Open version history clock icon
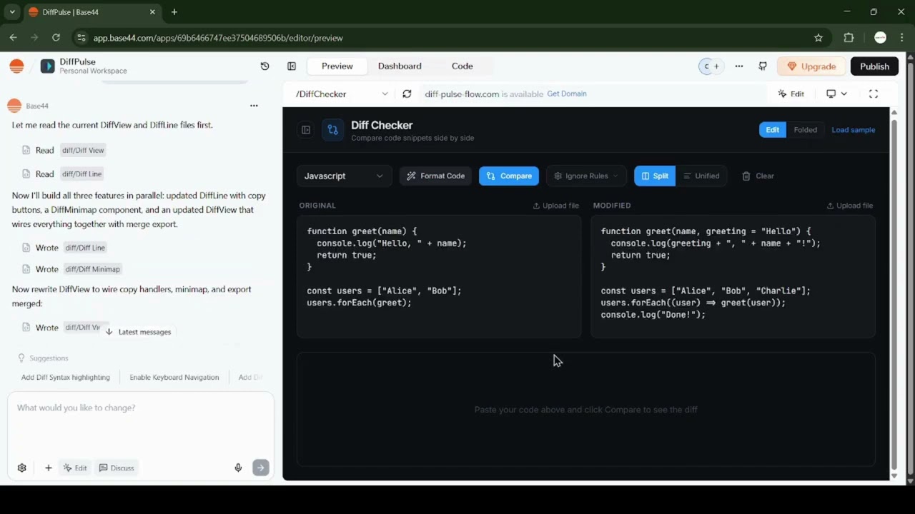This screenshot has width=915, height=514. pos(265,66)
